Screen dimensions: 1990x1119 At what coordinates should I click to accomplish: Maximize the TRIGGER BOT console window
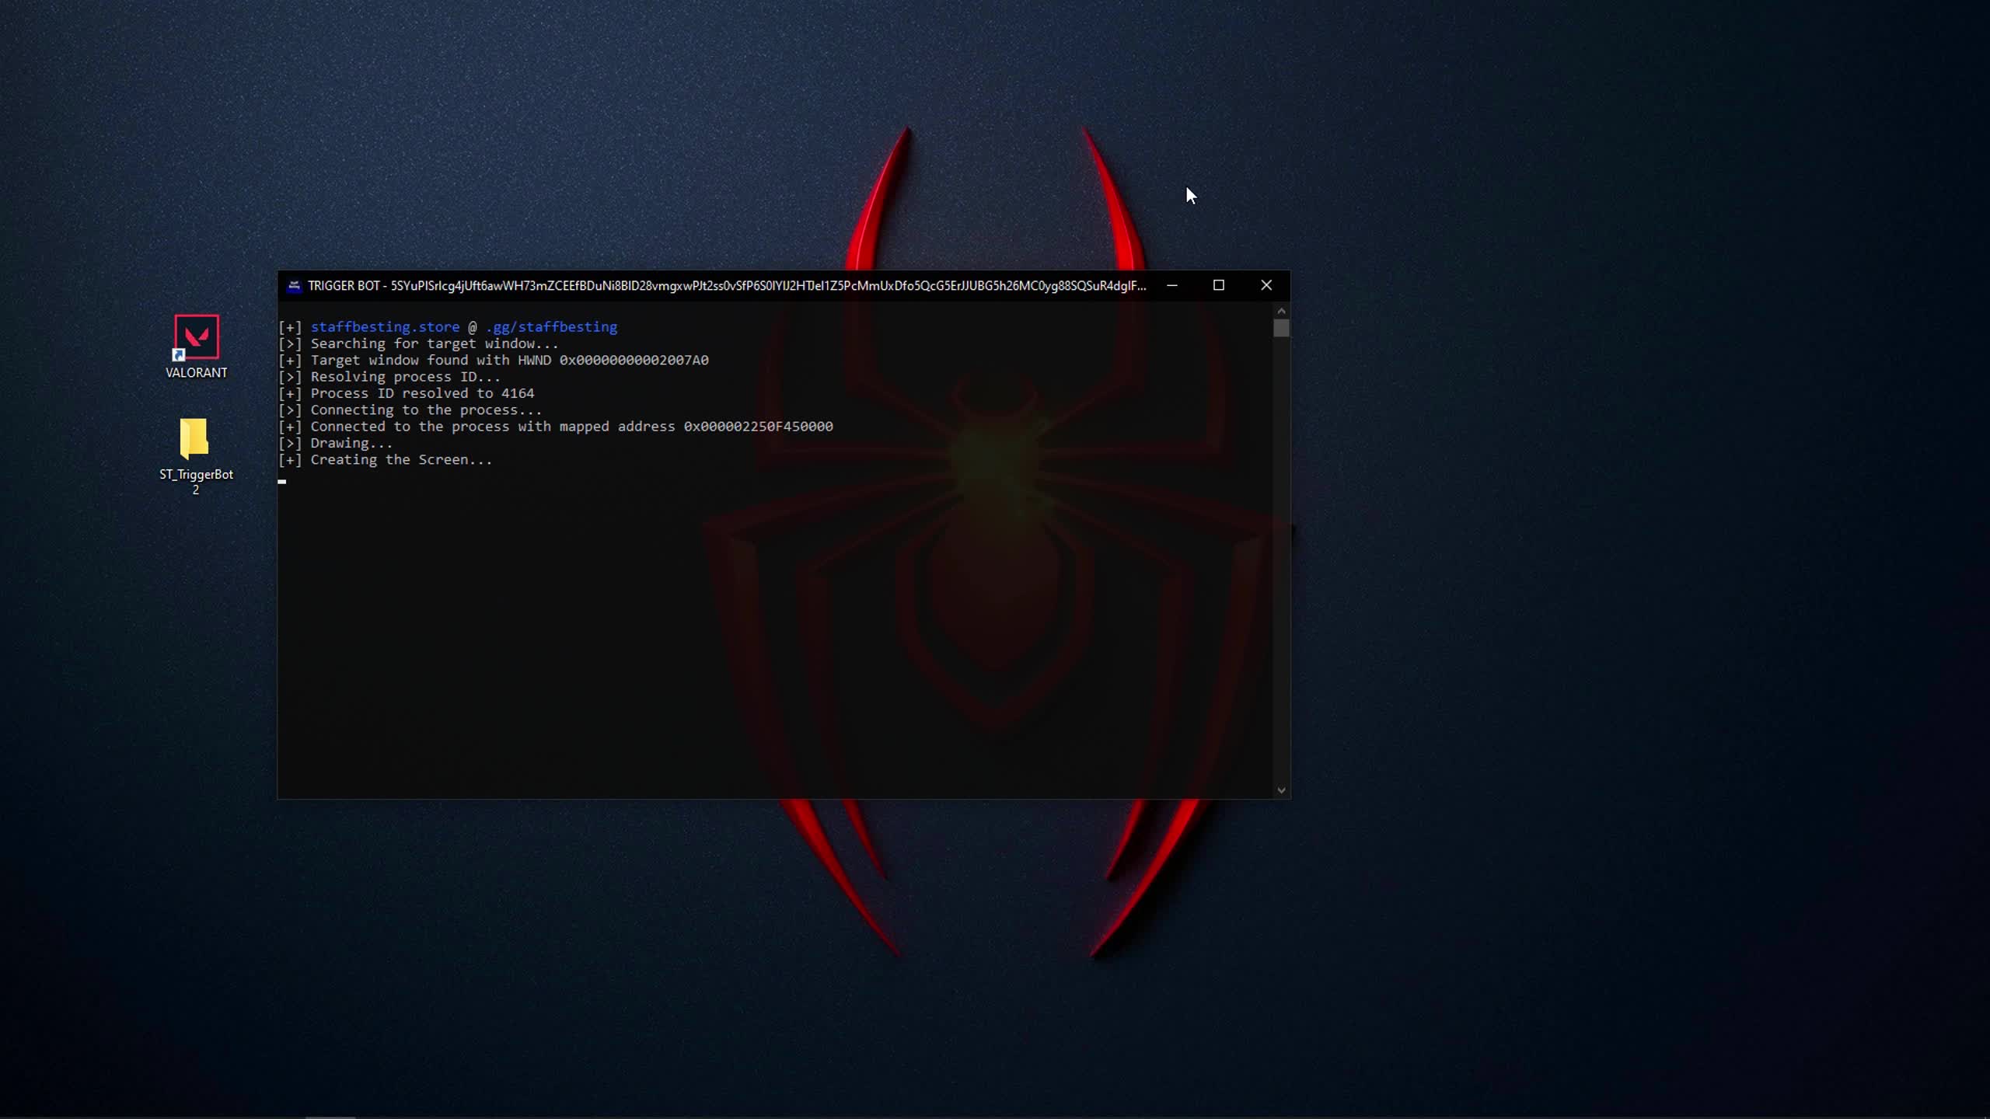pyautogui.click(x=1218, y=285)
